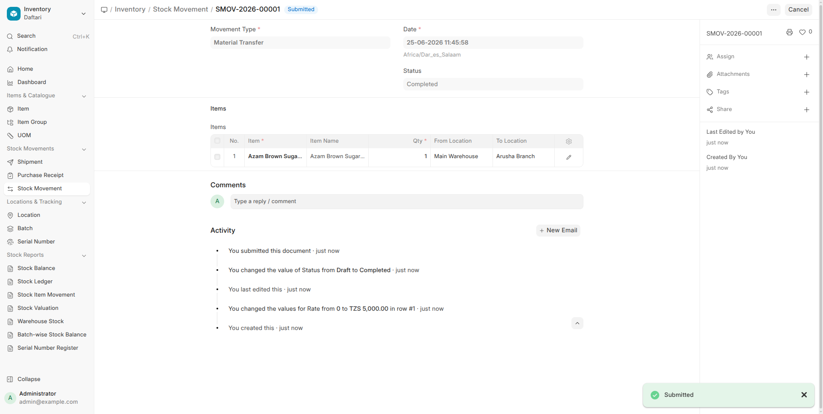Click the Inventory app logo icon
The height and width of the screenshot is (414, 823).
(14, 14)
